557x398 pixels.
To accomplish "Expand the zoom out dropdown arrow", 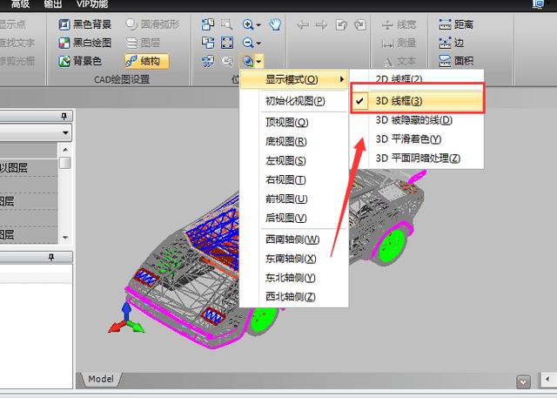I will 258,44.
